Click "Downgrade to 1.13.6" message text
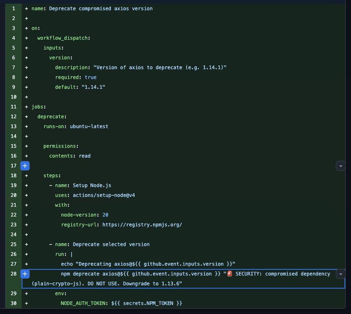Image resolution: width=351 pixels, height=314 pixels. tap(151, 284)
